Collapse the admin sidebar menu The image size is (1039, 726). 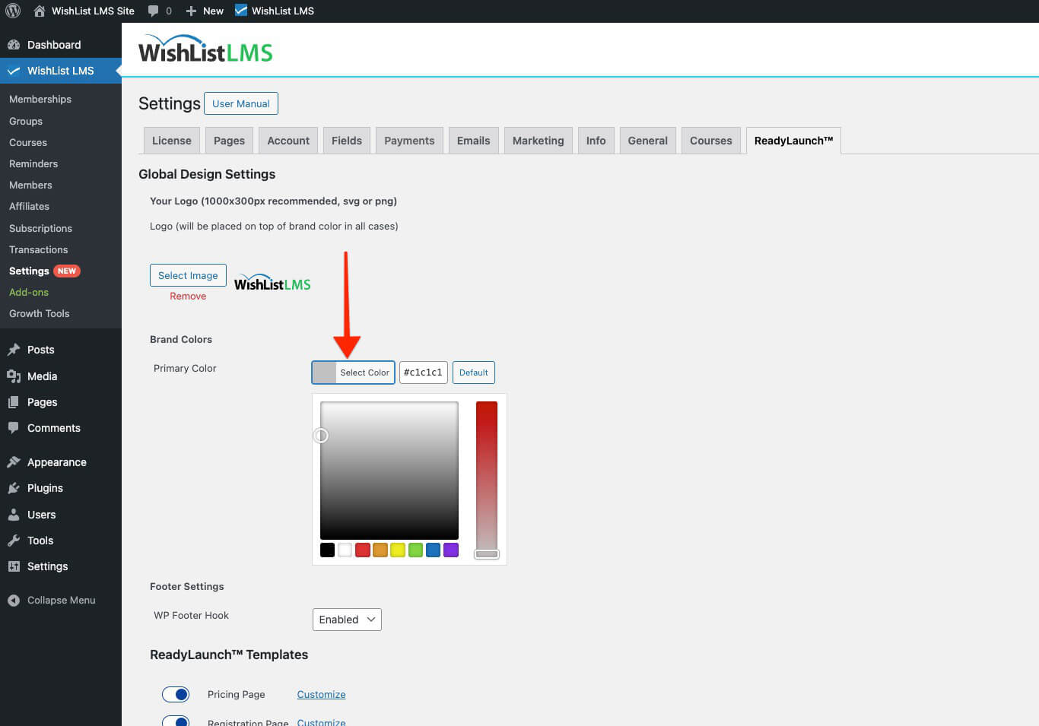[x=51, y=600]
